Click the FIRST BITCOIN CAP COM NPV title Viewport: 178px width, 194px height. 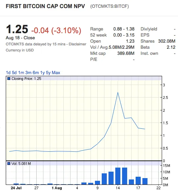coord(45,6)
